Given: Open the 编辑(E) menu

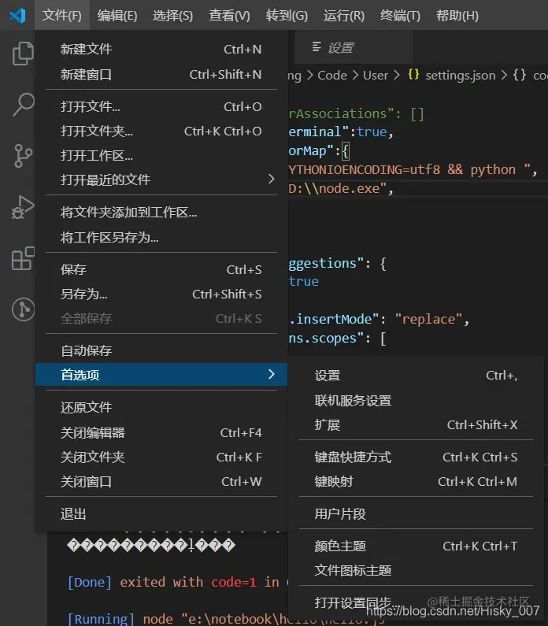Looking at the screenshot, I should tap(117, 15).
